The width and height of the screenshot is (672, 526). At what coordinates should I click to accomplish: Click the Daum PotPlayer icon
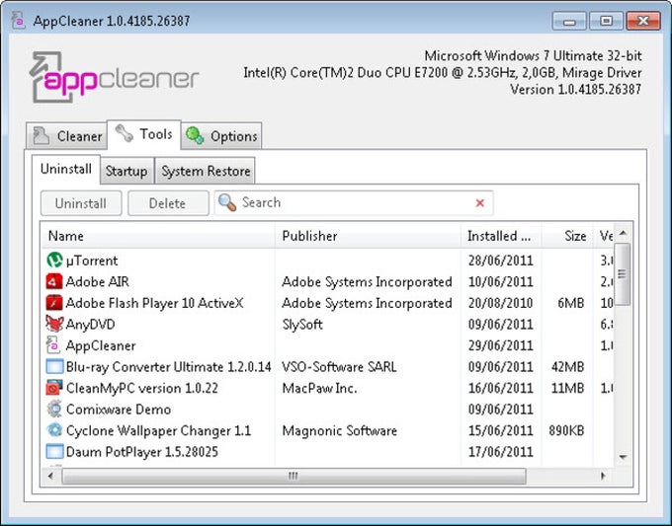[x=54, y=452]
